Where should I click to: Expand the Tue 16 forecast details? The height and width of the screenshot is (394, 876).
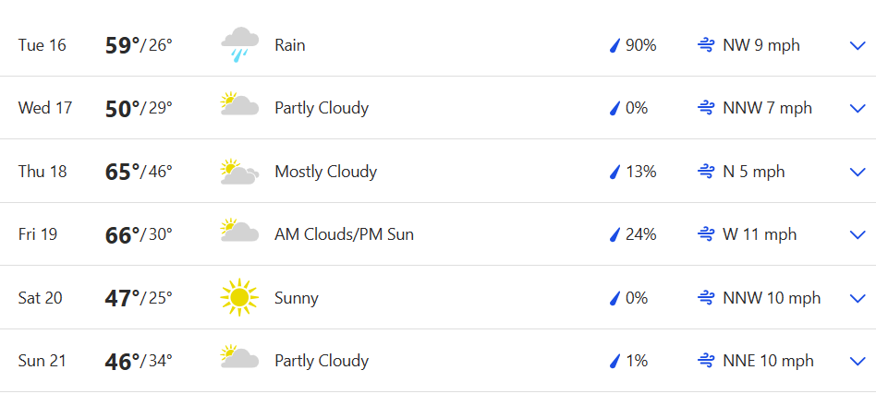[x=857, y=45]
